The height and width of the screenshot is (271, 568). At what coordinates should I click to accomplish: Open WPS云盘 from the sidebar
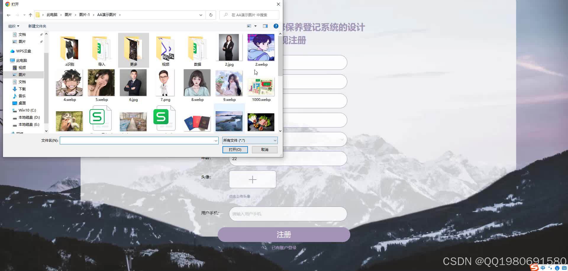(x=23, y=51)
